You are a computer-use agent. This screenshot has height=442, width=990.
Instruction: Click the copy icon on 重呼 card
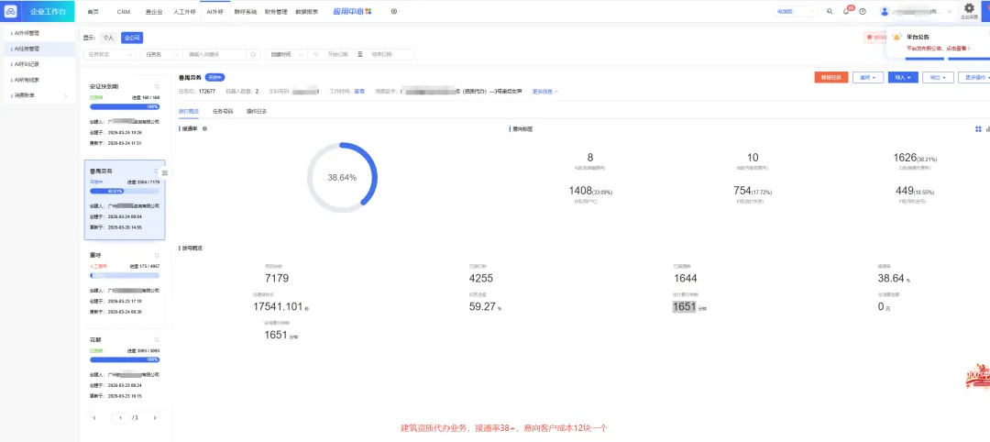tap(157, 255)
